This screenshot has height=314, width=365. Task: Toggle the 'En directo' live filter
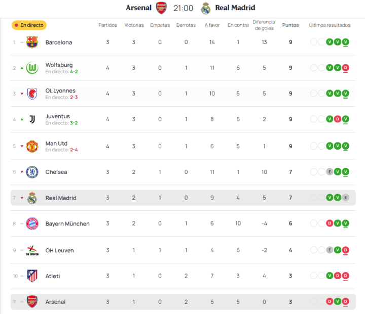(x=29, y=25)
